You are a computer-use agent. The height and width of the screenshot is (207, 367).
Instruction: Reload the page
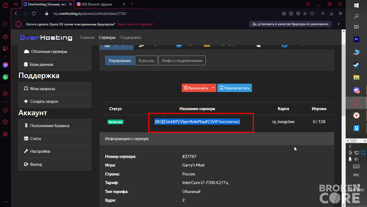click(x=34, y=13)
